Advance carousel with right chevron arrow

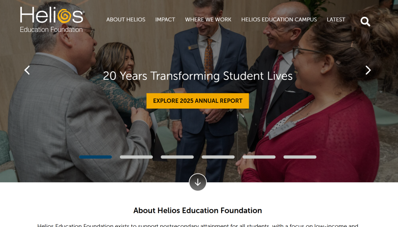point(368,70)
